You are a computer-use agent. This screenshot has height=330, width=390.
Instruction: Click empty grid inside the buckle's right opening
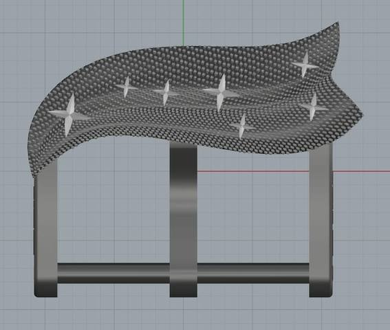tap(253, 211)
